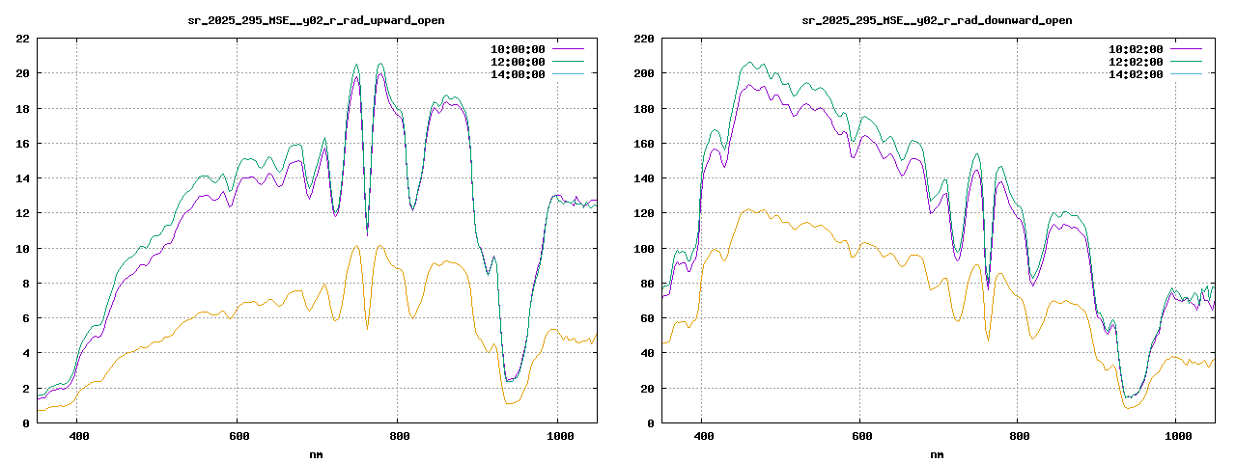Click the 400 tick on right chart x-axis
Screen dimensions: 1236x463
pyautogui.click(x=703, y=436)
